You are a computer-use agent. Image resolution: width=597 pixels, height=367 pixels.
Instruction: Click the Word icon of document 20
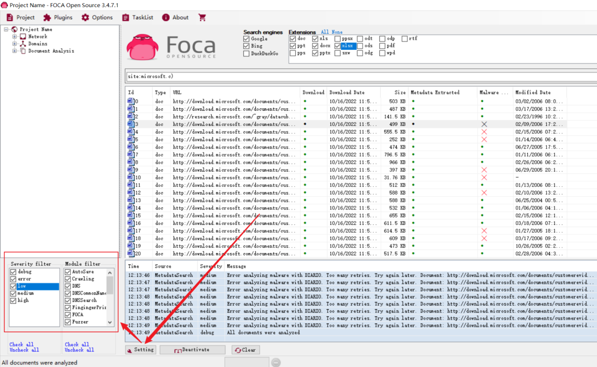coord(130,254)
